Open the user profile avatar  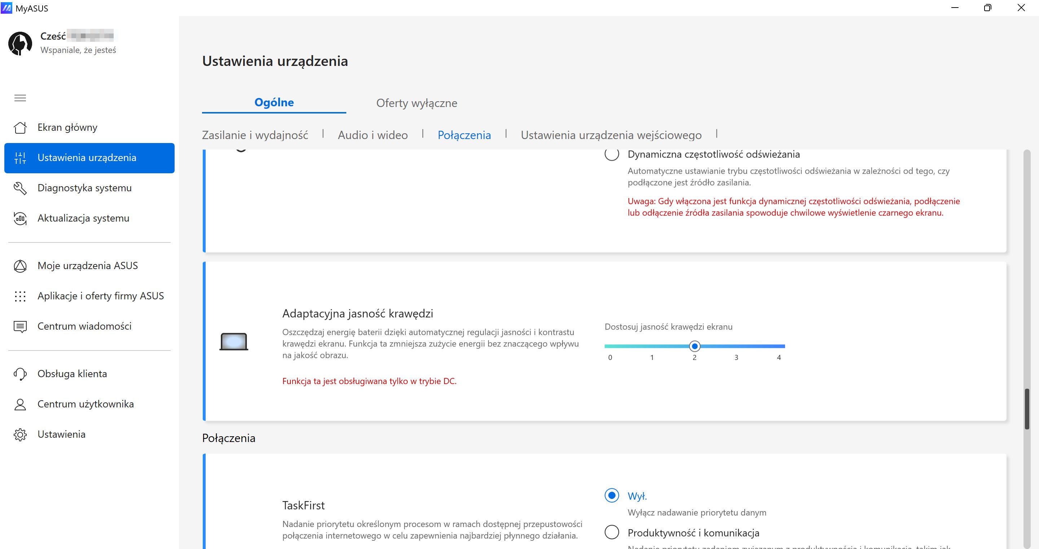point(20,44)
